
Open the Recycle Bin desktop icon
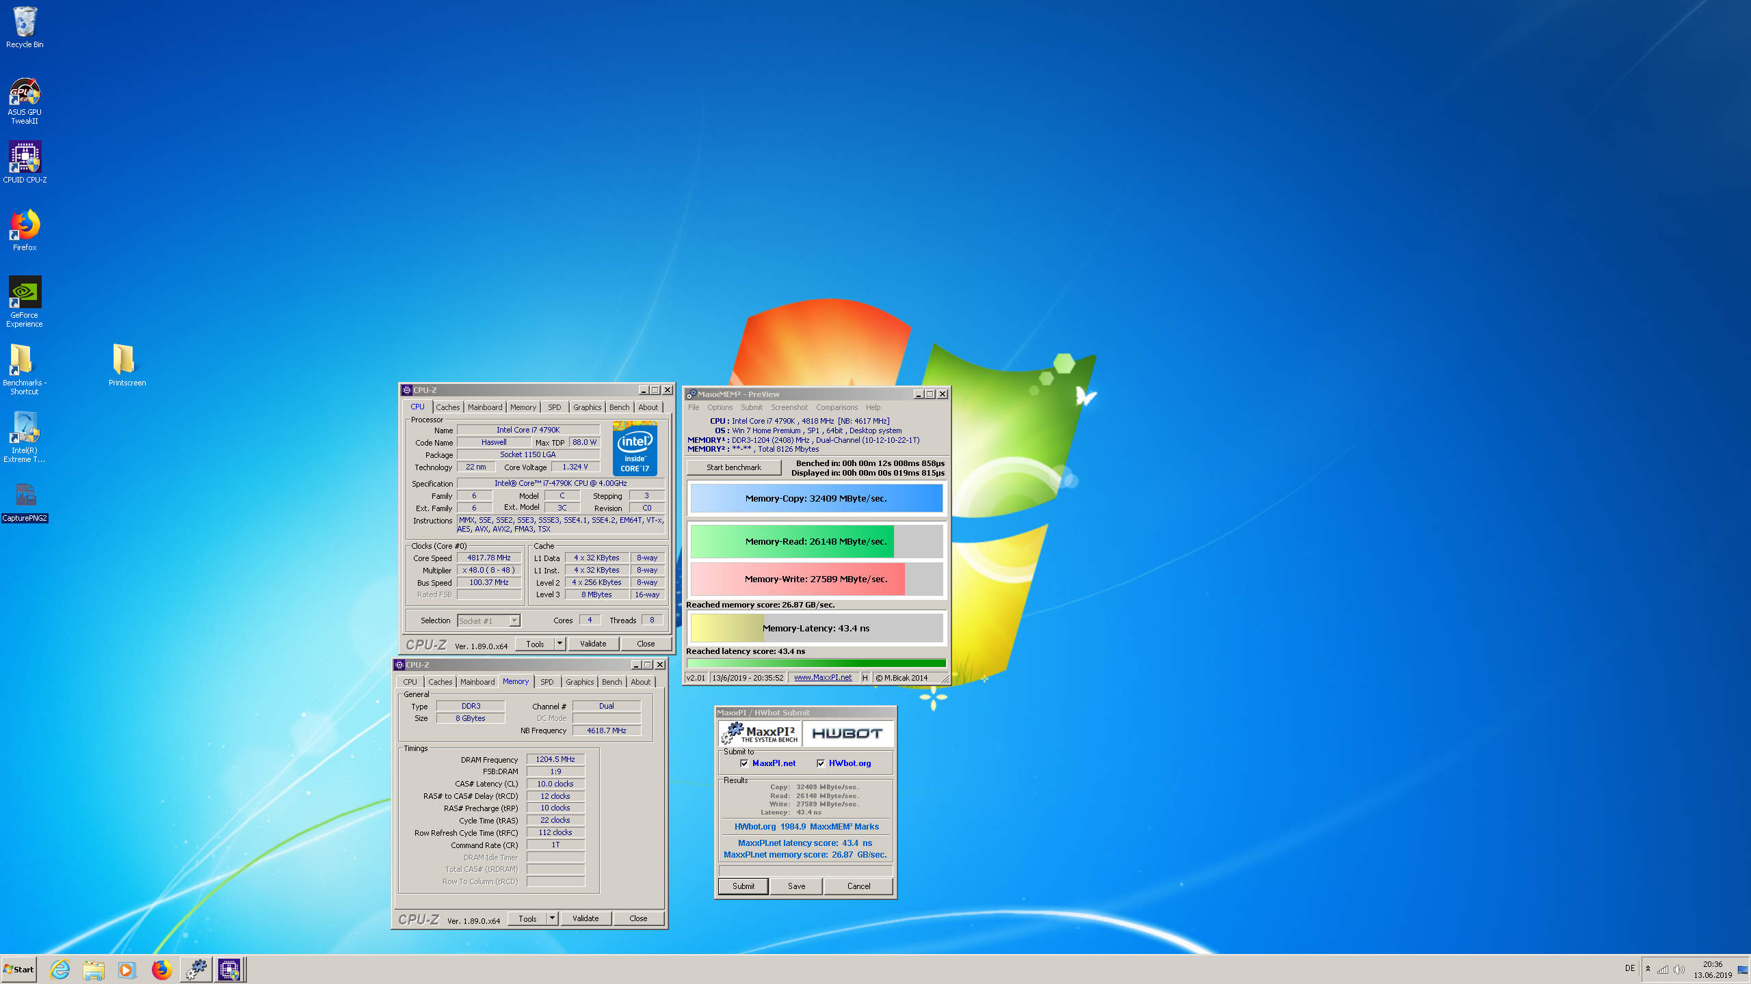pyautogui.click(x=25, y=27)
